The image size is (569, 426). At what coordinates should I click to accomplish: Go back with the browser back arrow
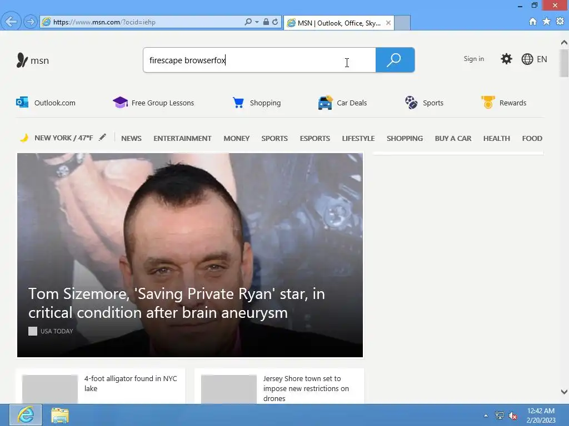[11, 22]
